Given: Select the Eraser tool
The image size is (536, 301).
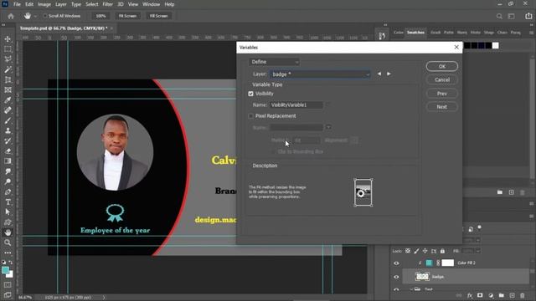Looking at the screenshot, I should tap(8, 150).
